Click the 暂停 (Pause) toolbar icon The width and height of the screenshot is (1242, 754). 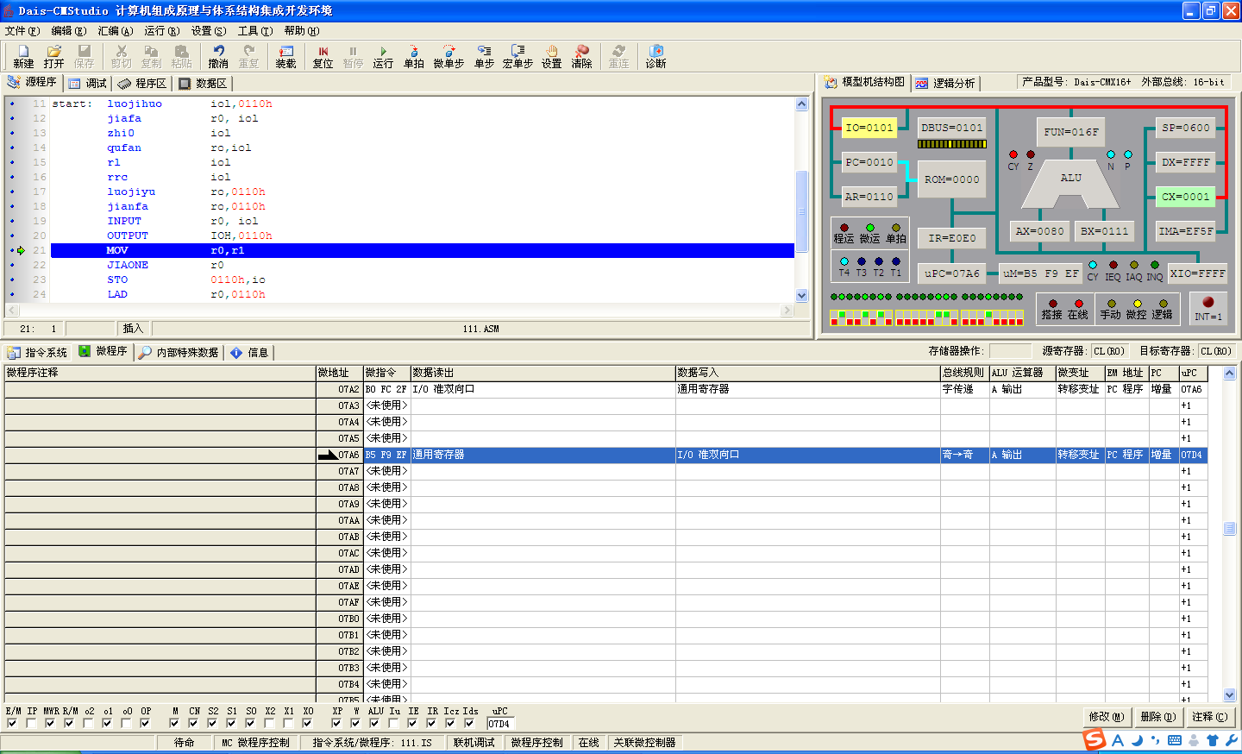click(x=353, y=56)
